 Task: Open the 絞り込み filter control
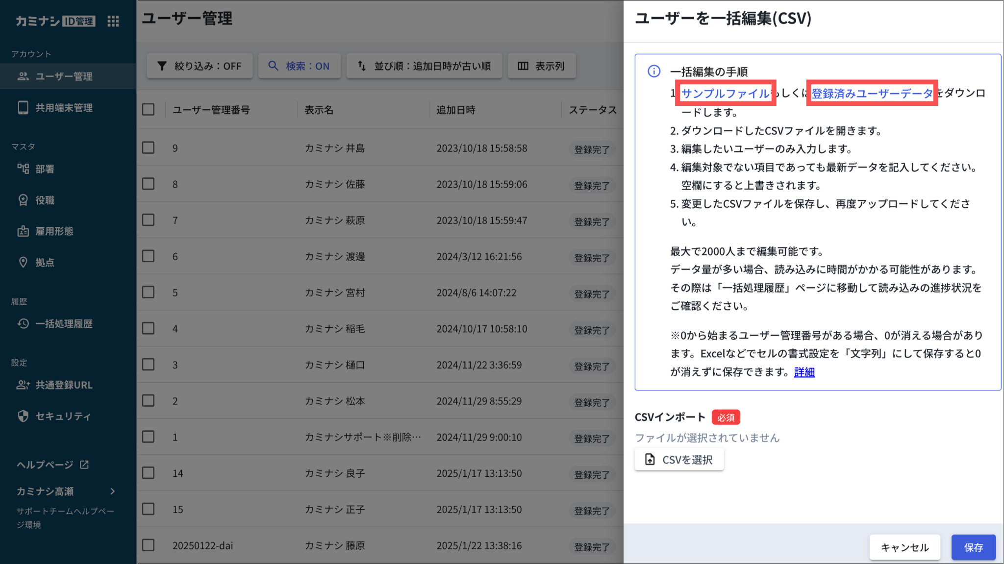(x=200, y=66)
